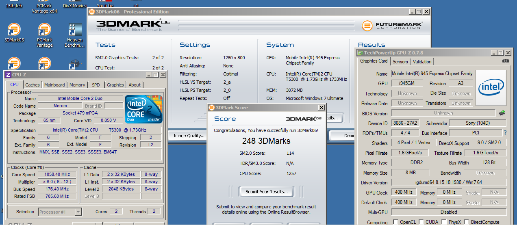This screenshot has height=225, width=517.
Task: Click the Image Quality button in 3DMark06
Action: pos(189,136)
